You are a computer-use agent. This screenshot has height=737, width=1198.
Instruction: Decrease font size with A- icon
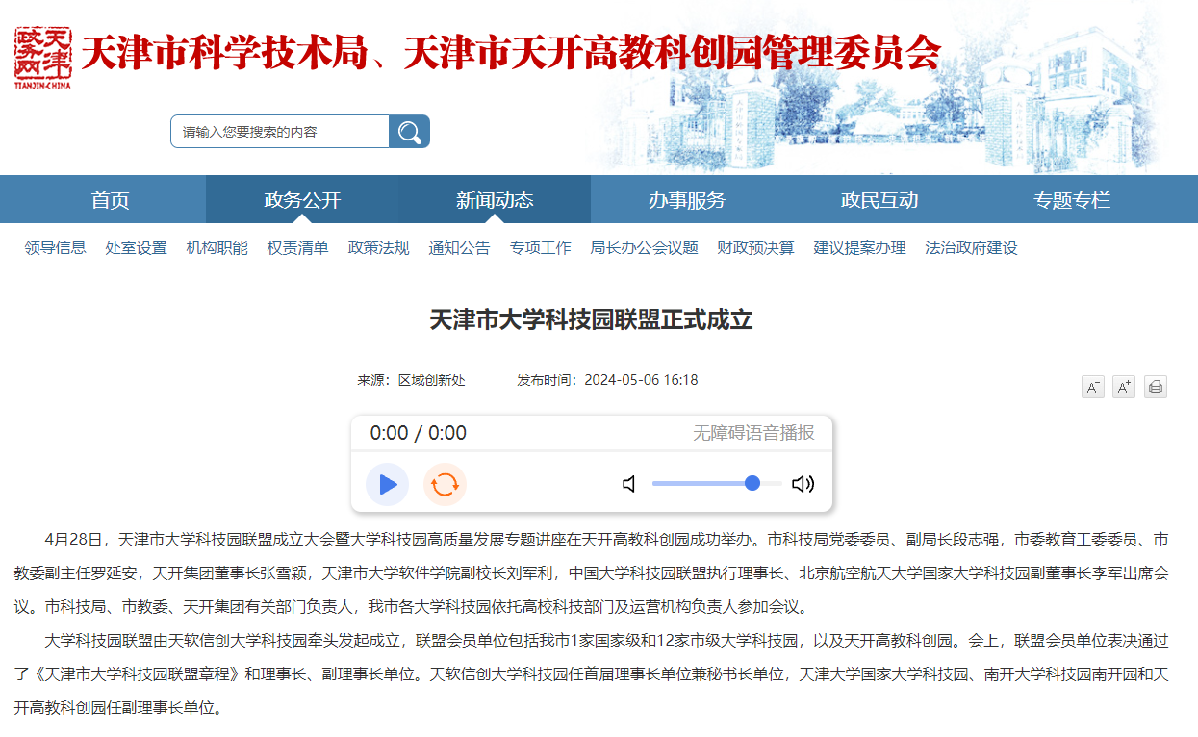coord(1092,387)
